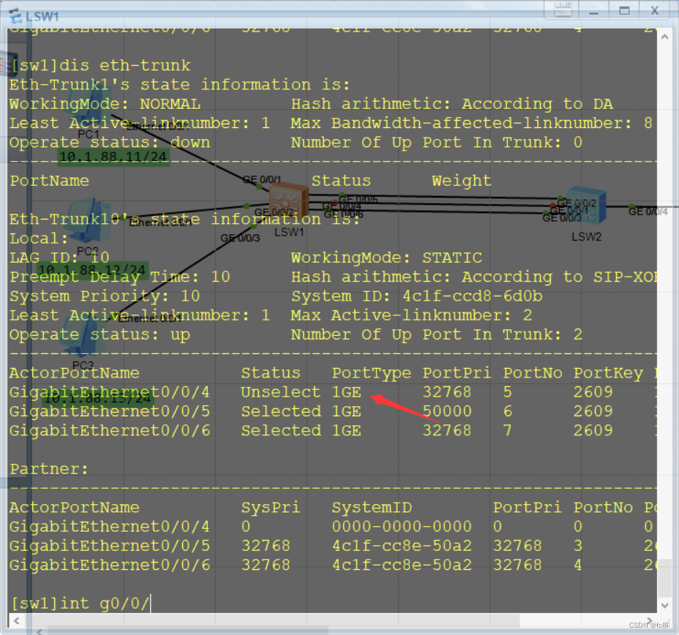The width and height of the screenshot is (679, 635).
Task: Click 'Number Of Up Port In Trunk: 0'
Action: point(437,143)
